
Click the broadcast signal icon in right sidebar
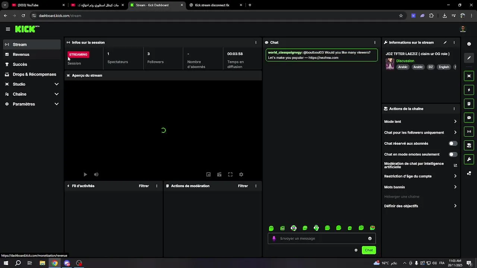coord(469,131)
